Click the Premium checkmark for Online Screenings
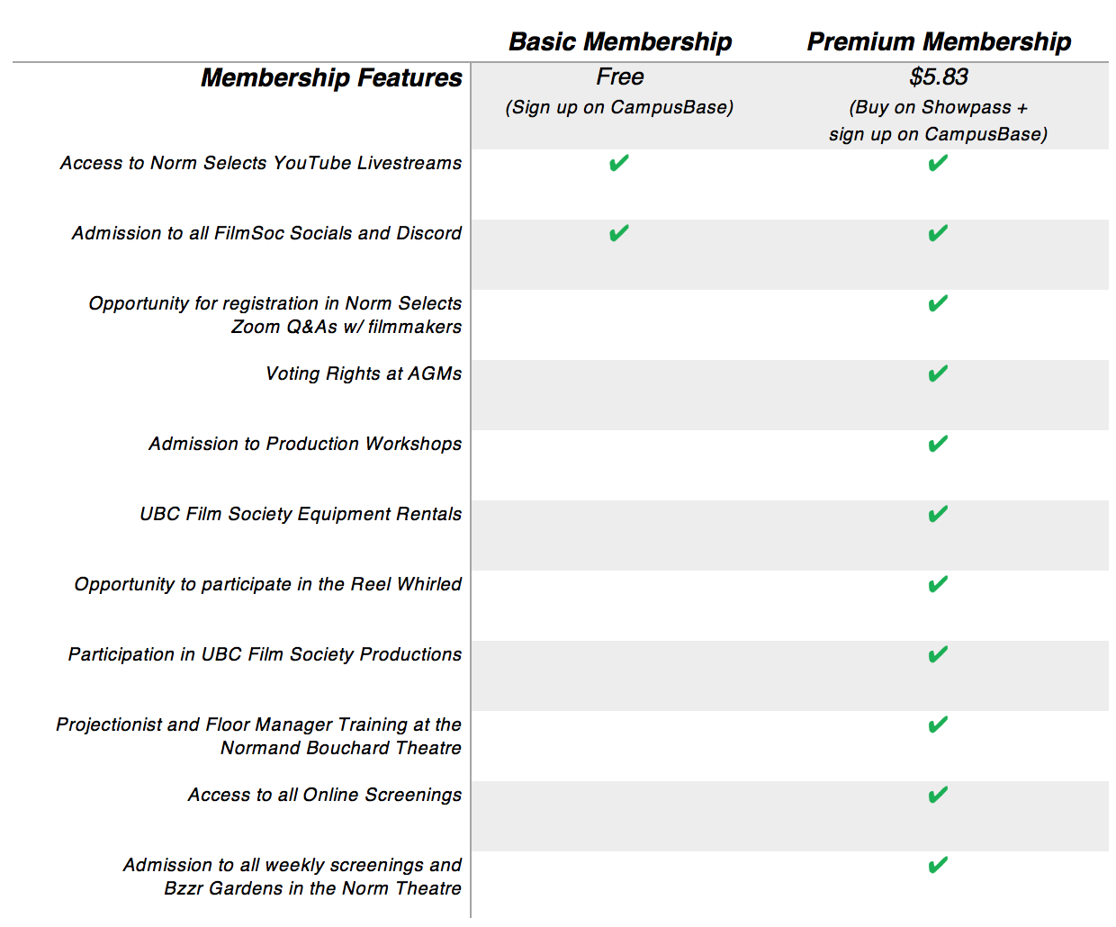 (938, 795)
